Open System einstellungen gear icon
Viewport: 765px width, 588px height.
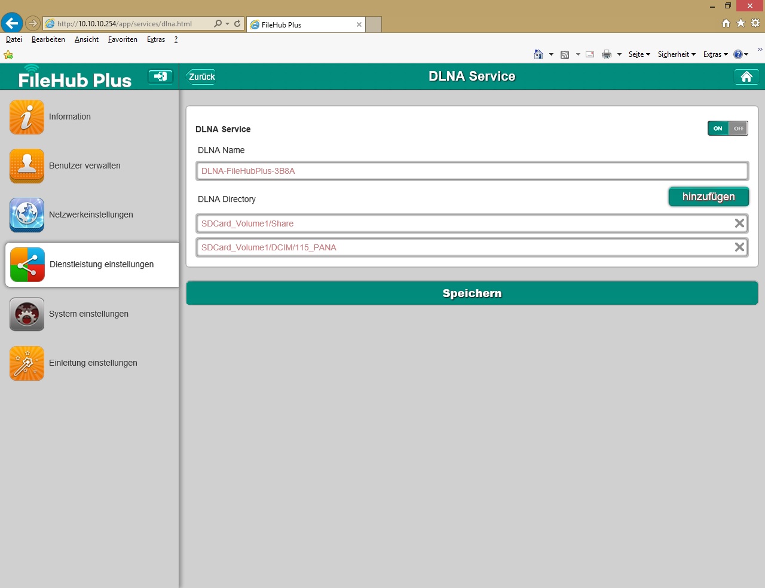click(x=27, y=314)
